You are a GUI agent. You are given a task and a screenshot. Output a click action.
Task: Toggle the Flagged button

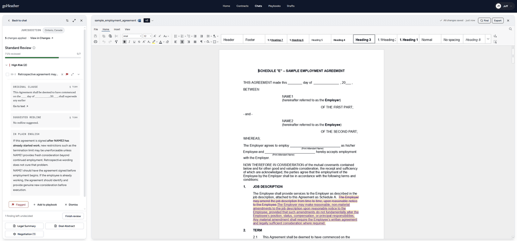click(19, 204)
